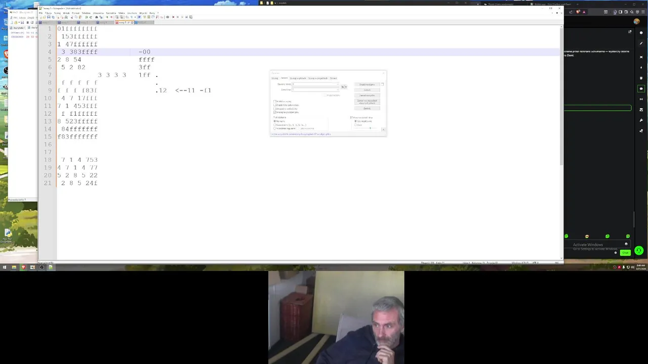
Task: Click the New Text Document desktop icon
Action: 8,235
